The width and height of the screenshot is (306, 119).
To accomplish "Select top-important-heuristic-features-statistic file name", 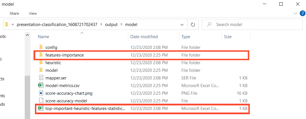I will coord(85,108).
